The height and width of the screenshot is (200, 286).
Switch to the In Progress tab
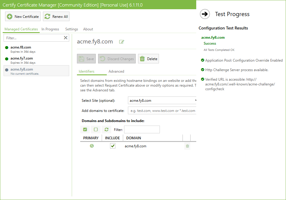(50, 29)
